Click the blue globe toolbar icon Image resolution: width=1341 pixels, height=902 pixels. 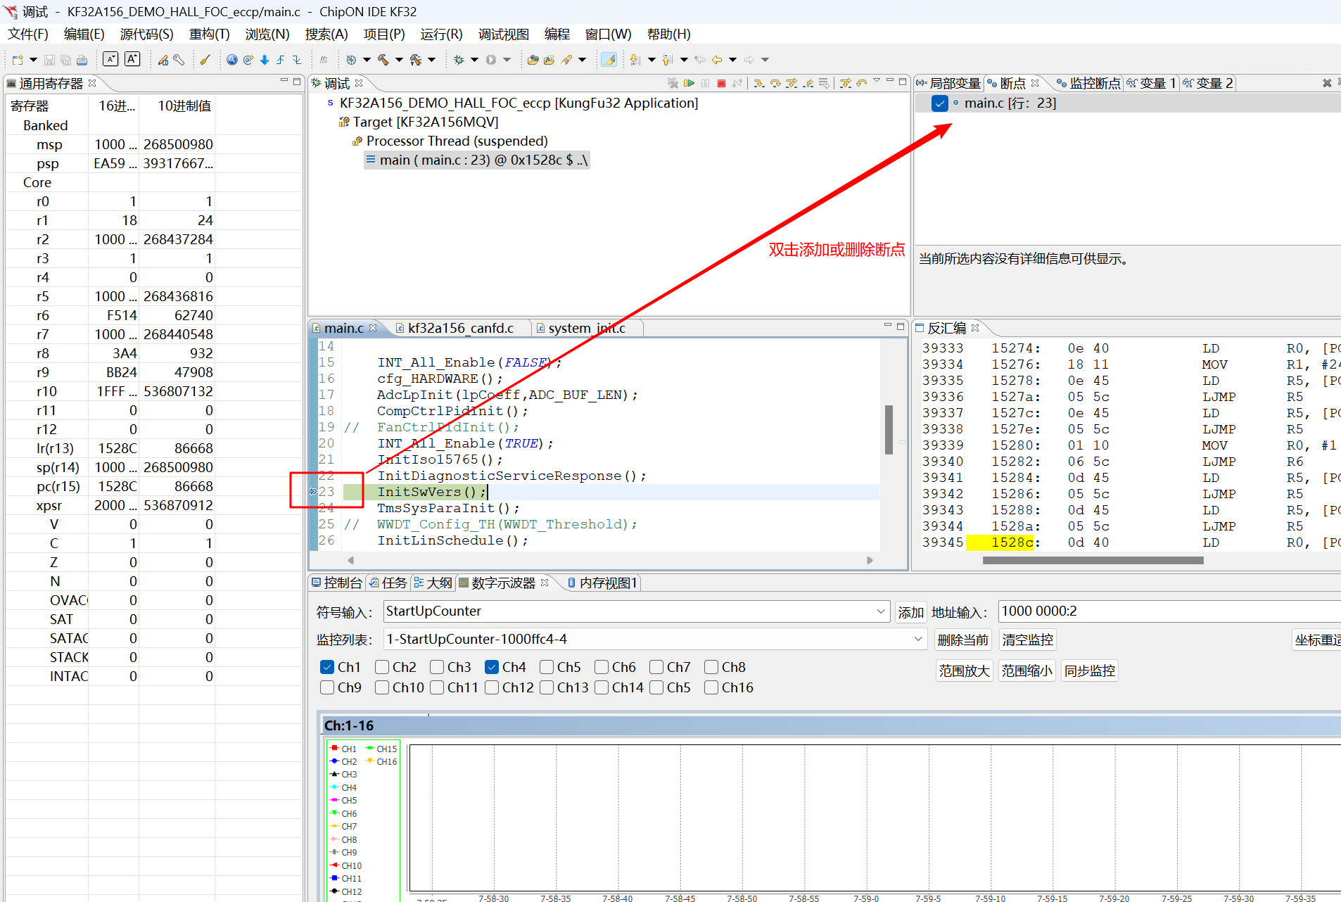pyautogui.click(x=231, y=60)
